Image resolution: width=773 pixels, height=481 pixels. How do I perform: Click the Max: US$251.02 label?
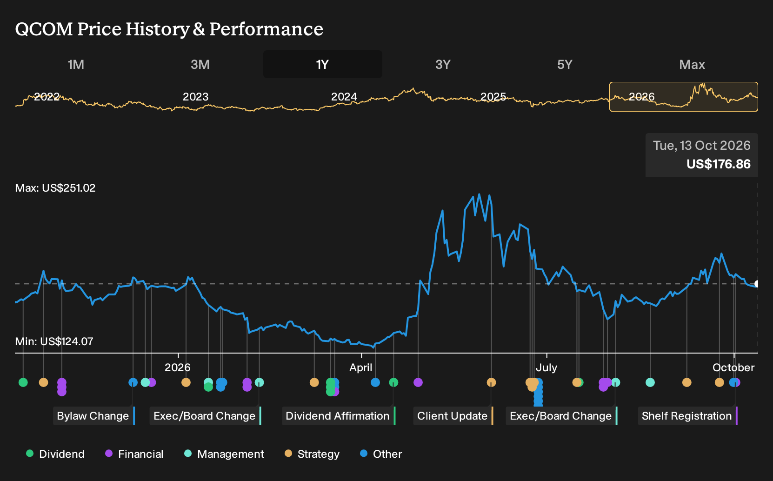(x=55, y=188)
